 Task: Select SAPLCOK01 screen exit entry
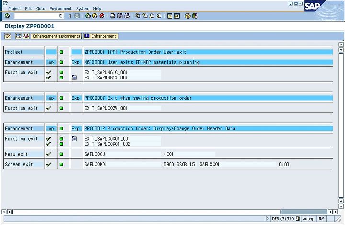coord(123,164)
